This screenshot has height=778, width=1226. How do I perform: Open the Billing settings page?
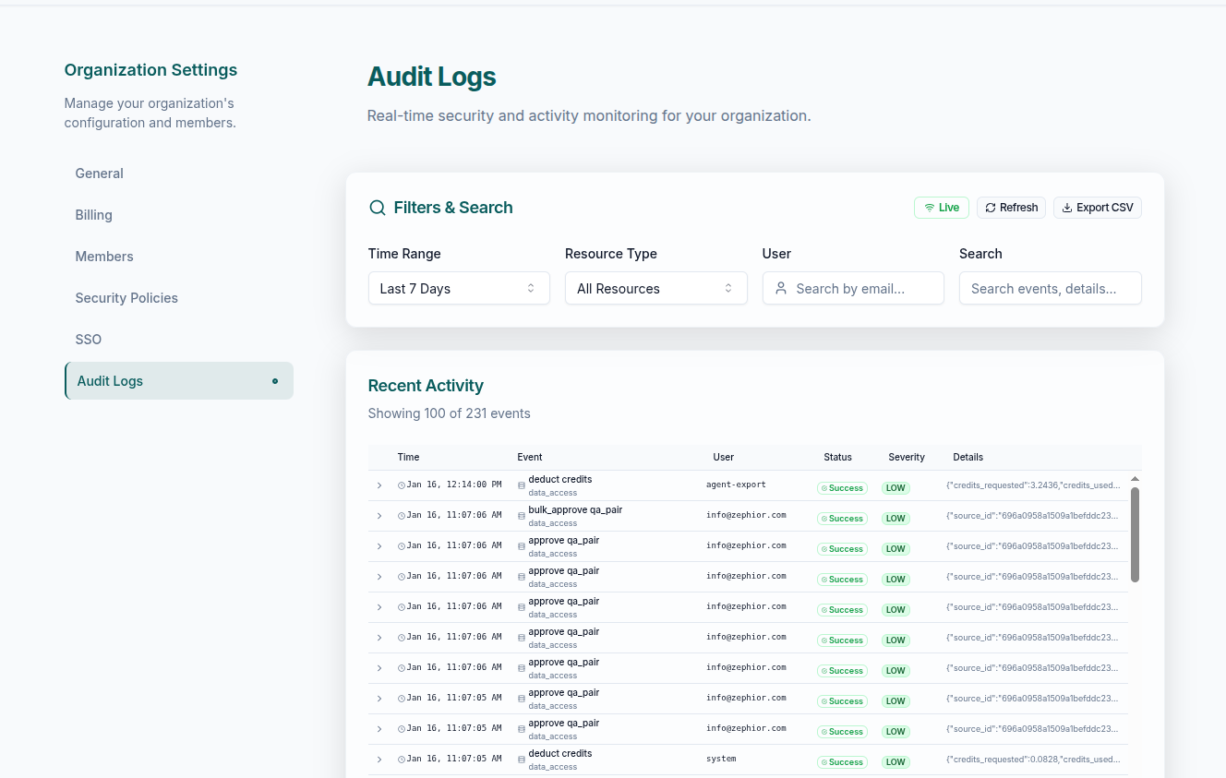pos(93,215)
